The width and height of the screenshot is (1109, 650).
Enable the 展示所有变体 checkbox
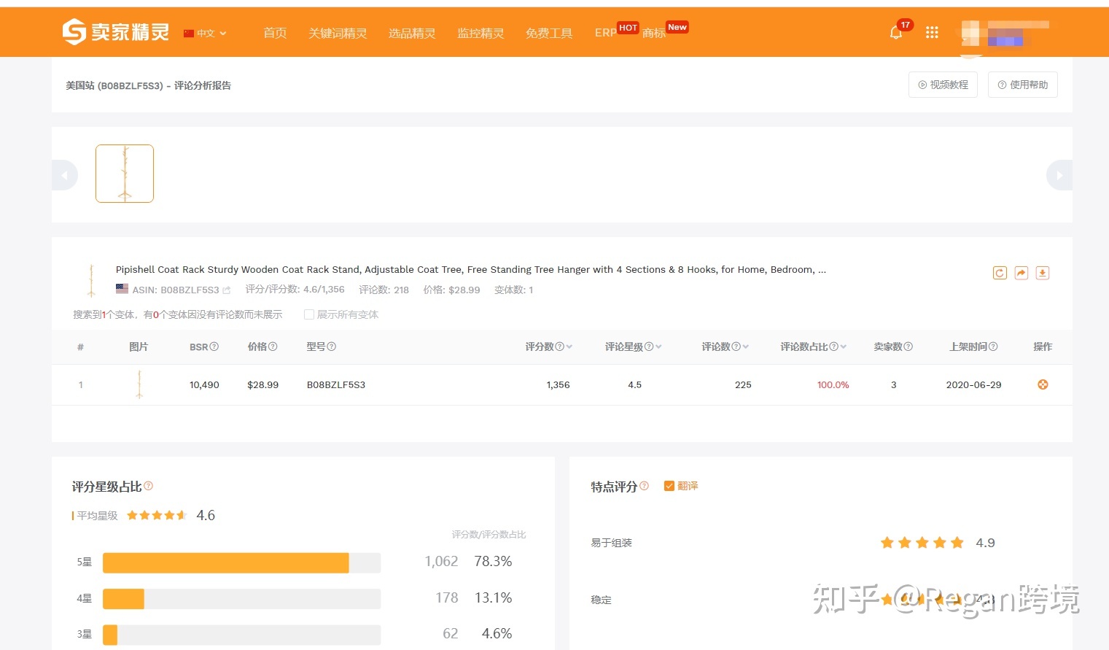[309, 314]
